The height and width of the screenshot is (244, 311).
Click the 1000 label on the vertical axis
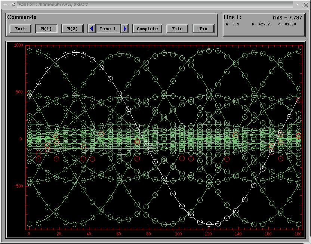pos(18,45)
